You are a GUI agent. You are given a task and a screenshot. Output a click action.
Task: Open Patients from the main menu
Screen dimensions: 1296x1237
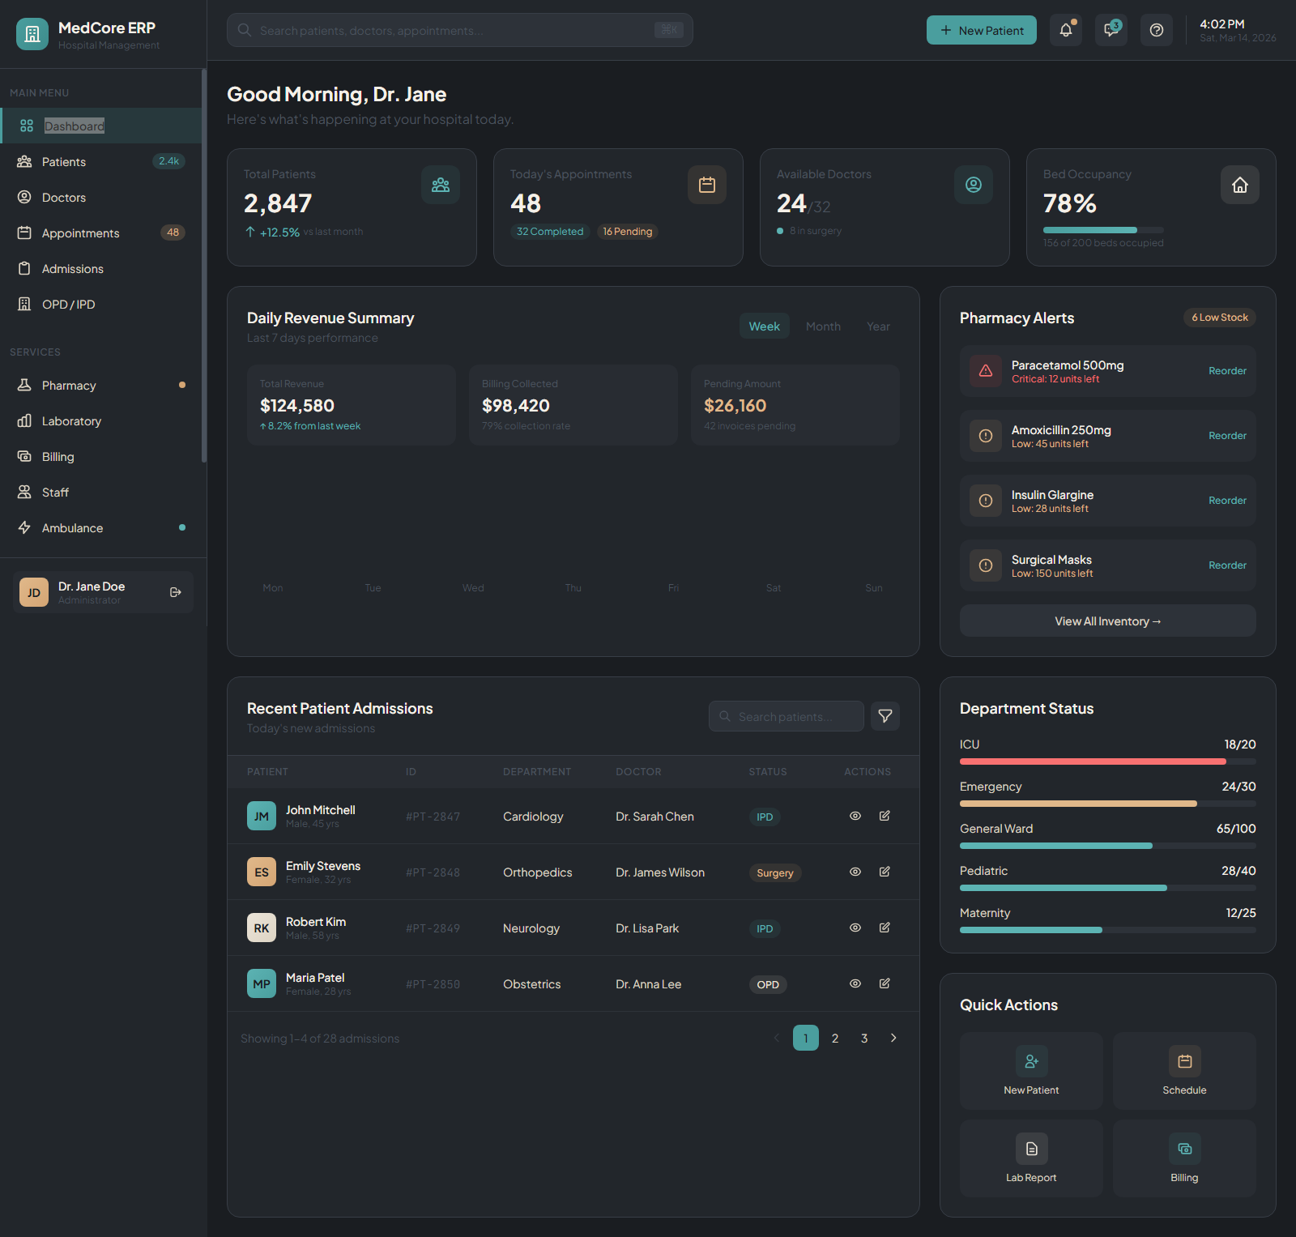(63, 161)
